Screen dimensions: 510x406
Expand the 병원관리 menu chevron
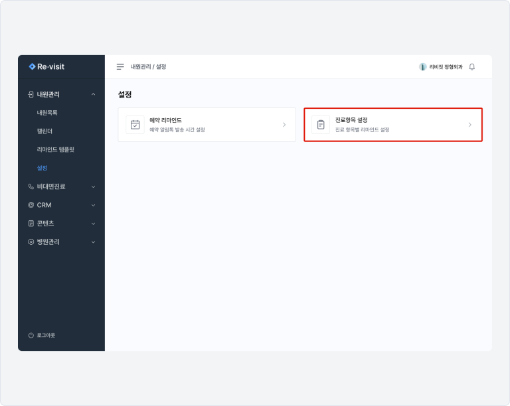[x=93, y=242]
